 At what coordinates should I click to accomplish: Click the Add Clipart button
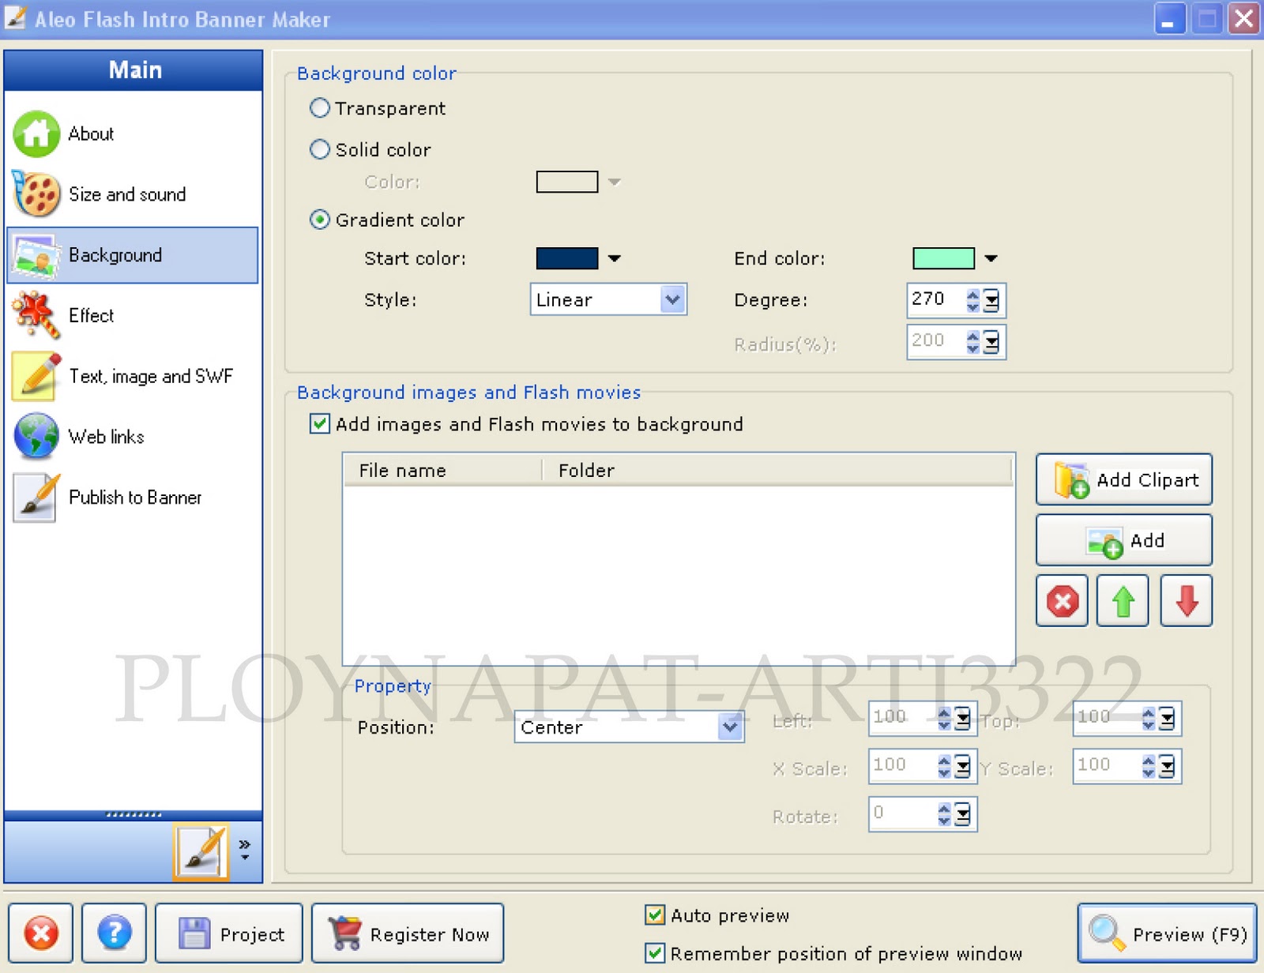tap(1123, 479)
